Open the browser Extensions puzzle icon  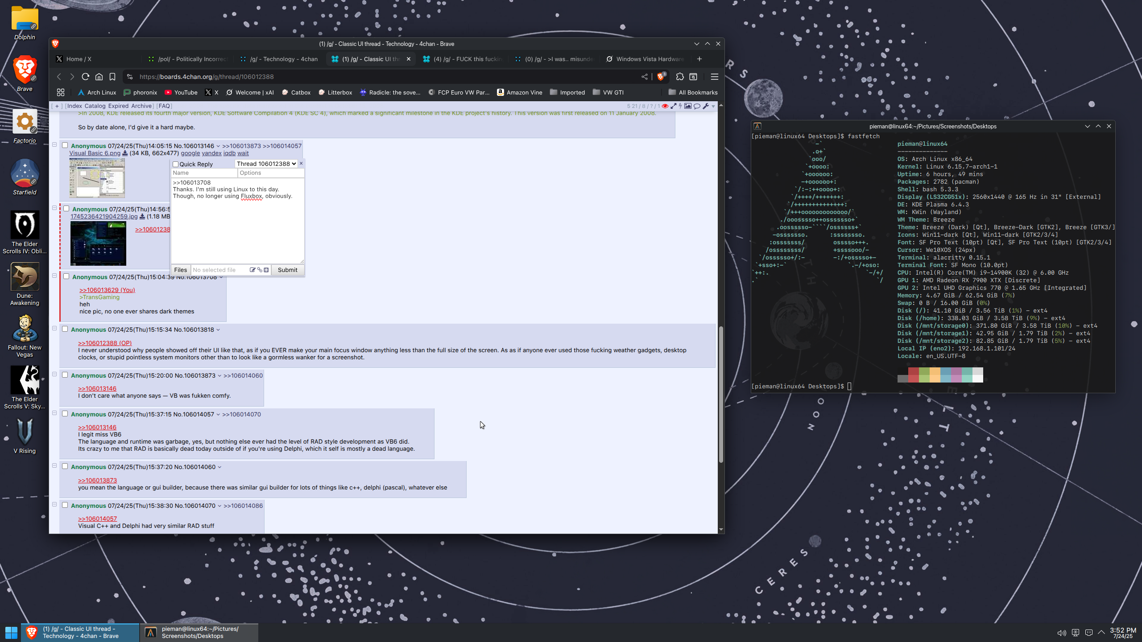point(680,77)
